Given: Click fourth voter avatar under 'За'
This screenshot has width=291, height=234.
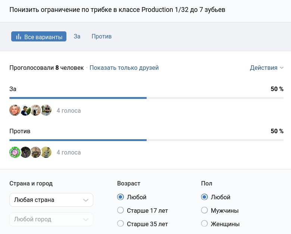Looking at the screenshot, I should 46,110.
